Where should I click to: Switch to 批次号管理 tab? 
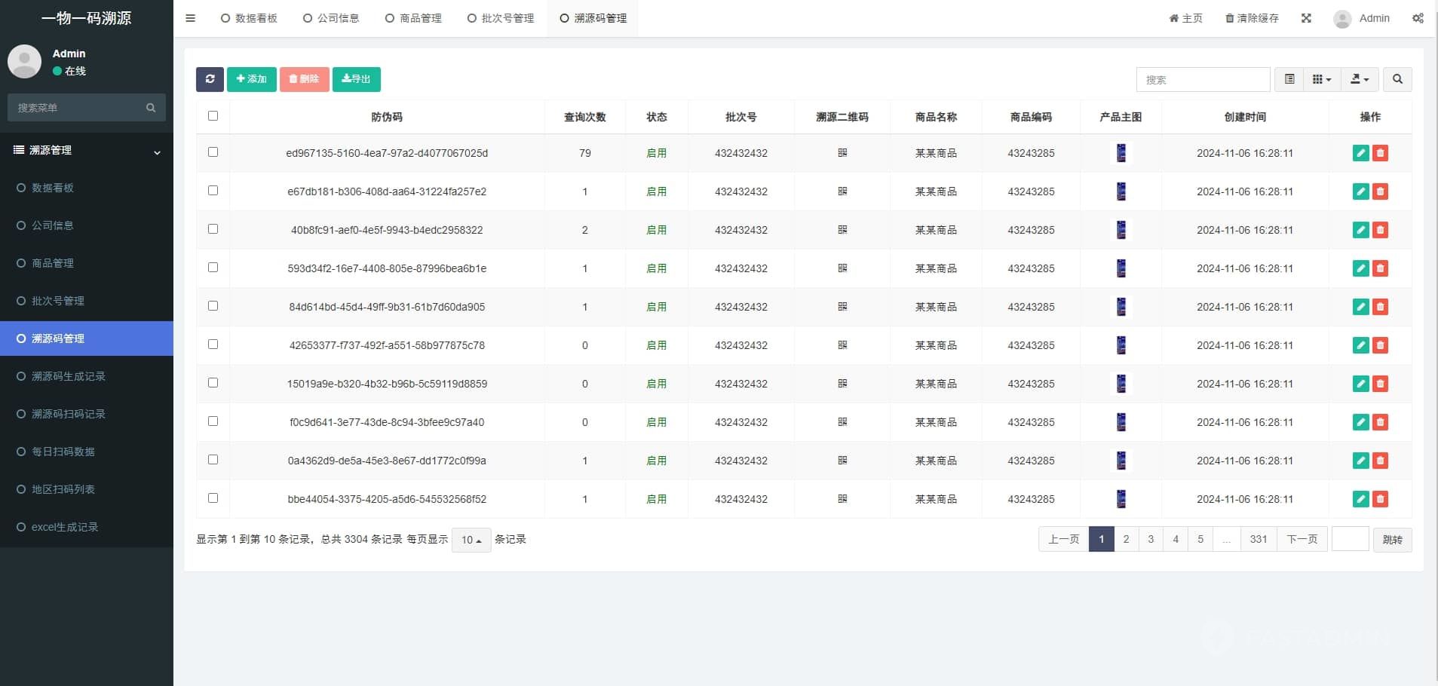[x=501, y=18]
